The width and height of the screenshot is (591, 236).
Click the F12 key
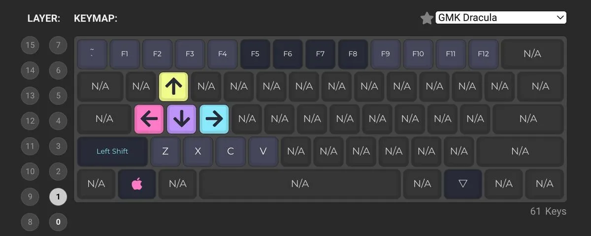click(483, 53)
